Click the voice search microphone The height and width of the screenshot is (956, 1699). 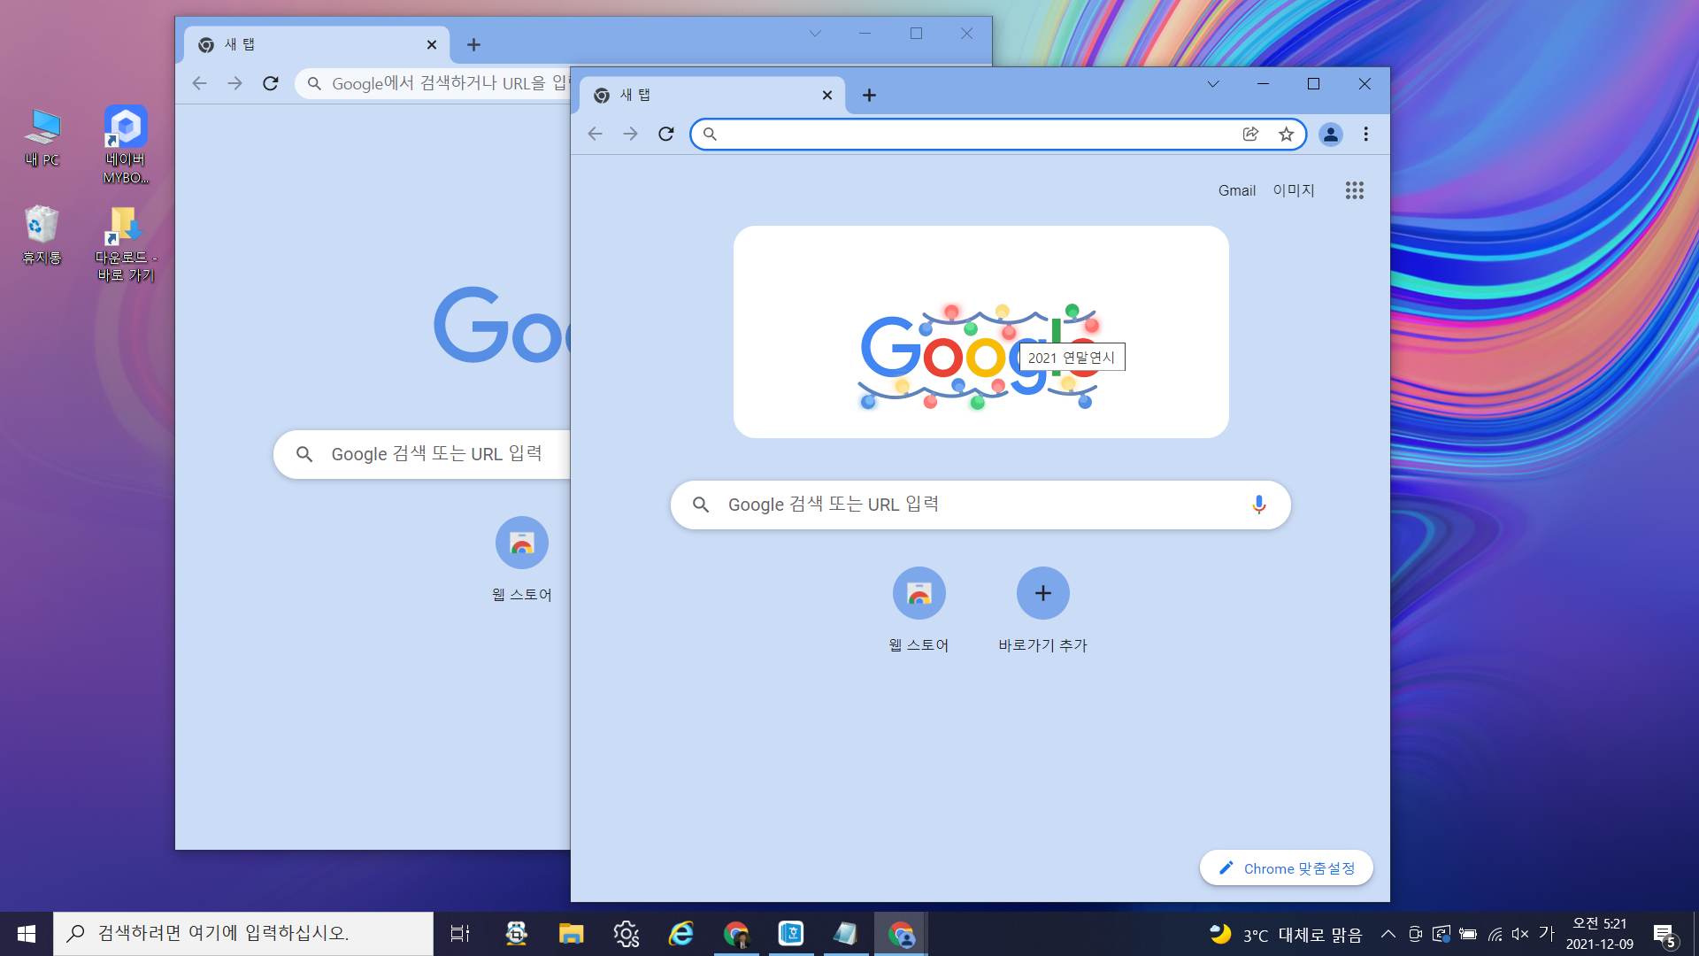point(1258,505)
